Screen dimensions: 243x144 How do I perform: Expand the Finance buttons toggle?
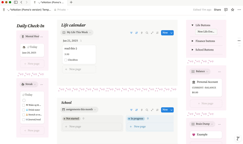[193, 41]
